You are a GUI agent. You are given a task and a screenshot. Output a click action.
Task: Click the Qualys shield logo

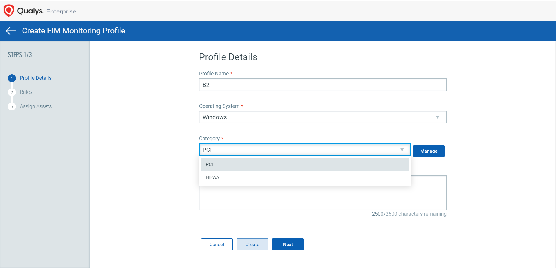click(x=8, y=11)
